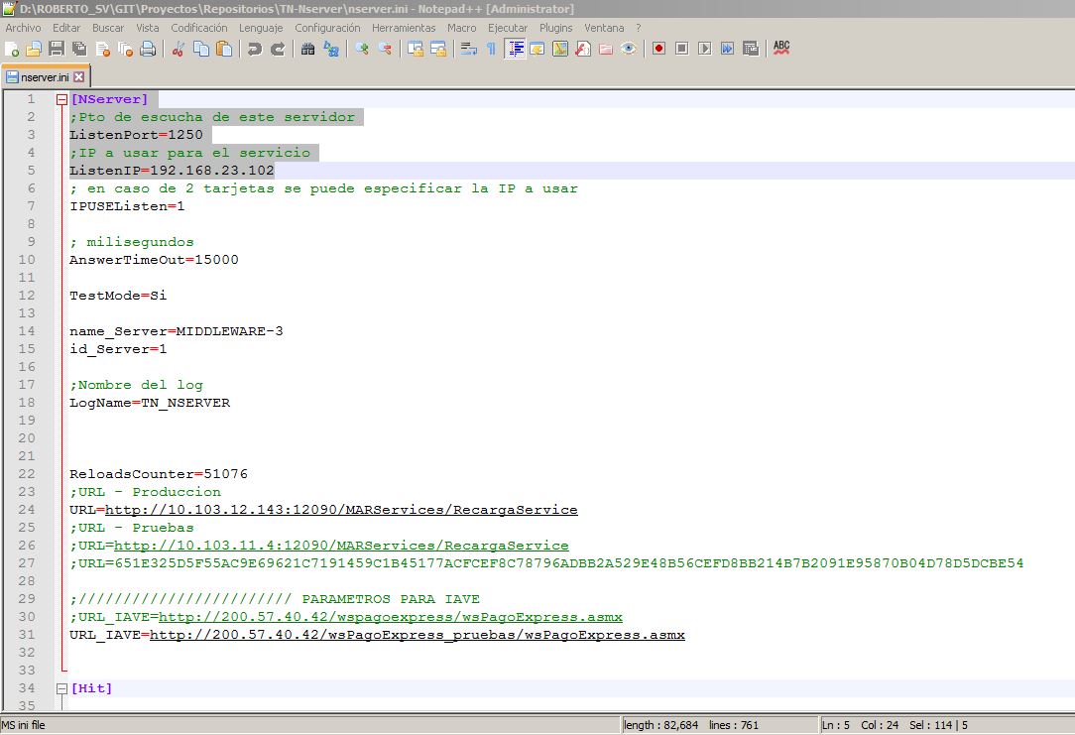
Task: Click the Play macro icon
Action: click(x=704, y=49)
